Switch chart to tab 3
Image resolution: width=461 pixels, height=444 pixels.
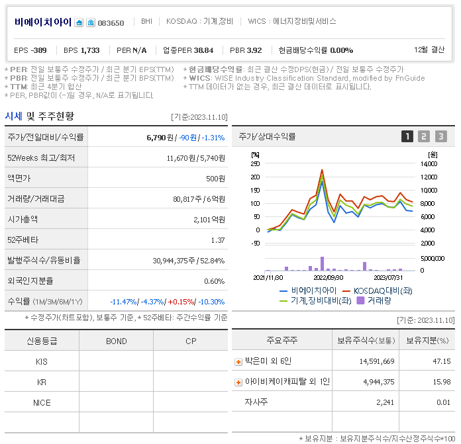coord(441,136)
